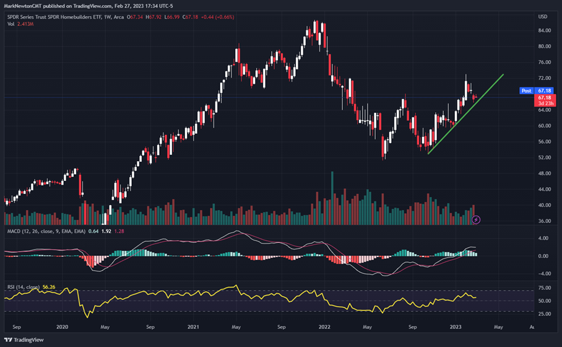The image size is (562, 347).
Task: Click the 72.00 price axis label
Action: coord(545,78)
